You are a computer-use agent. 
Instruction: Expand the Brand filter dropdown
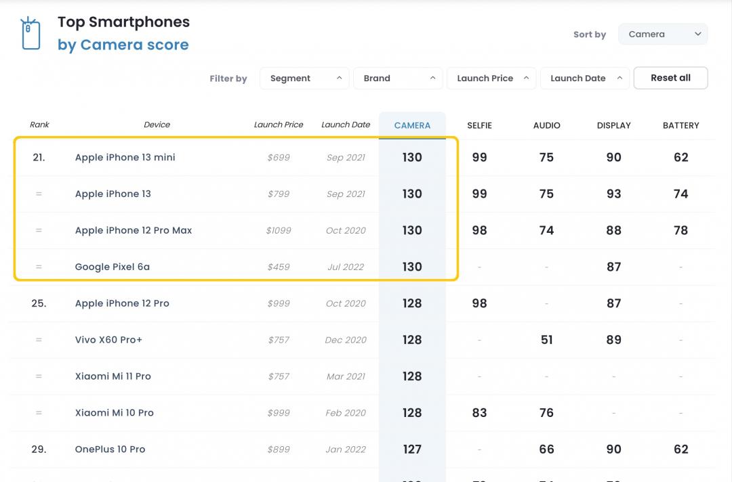(398, 79)
